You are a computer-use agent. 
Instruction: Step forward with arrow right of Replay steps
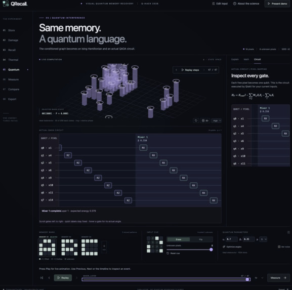tap(204, 70)
